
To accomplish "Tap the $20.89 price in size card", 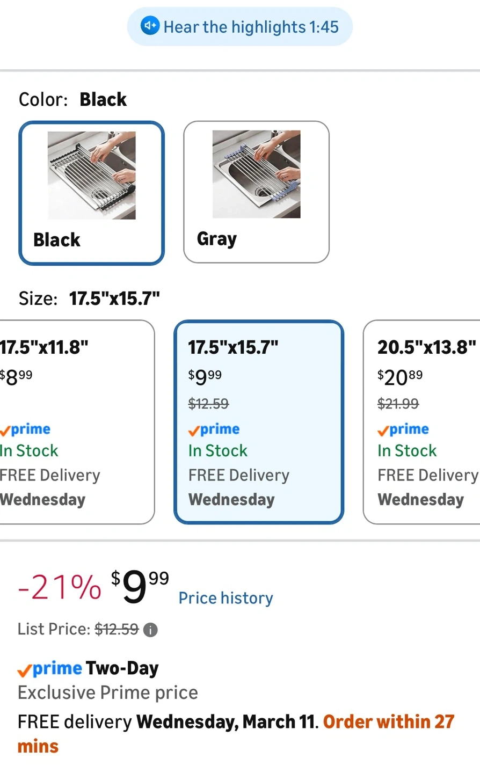I will 400,377.
